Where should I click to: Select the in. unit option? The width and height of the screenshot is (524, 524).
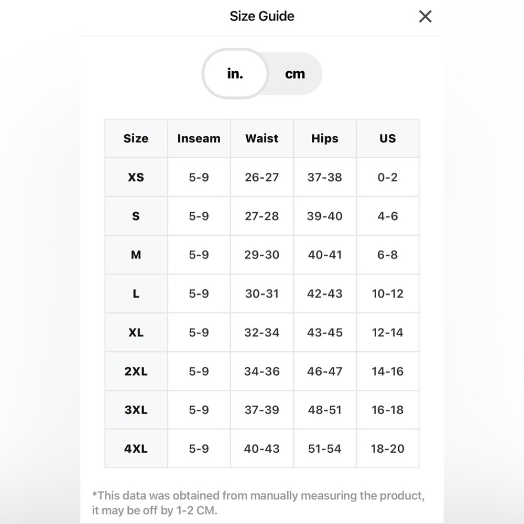[x=235, y=74]
